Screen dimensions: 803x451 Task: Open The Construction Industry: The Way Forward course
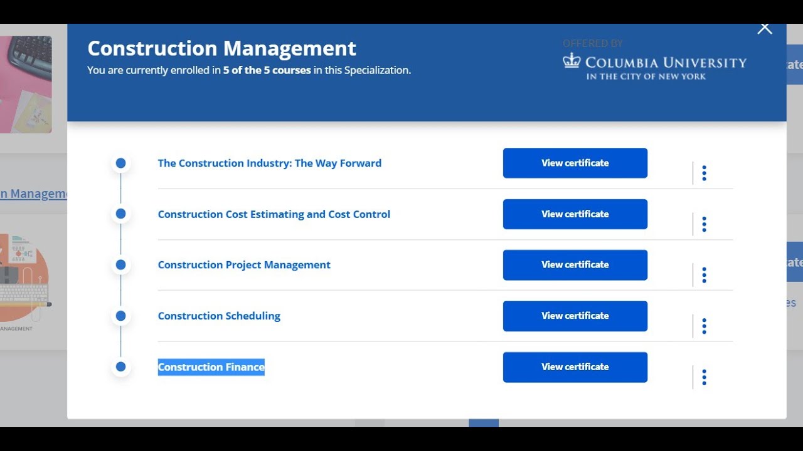click(270, 163)
